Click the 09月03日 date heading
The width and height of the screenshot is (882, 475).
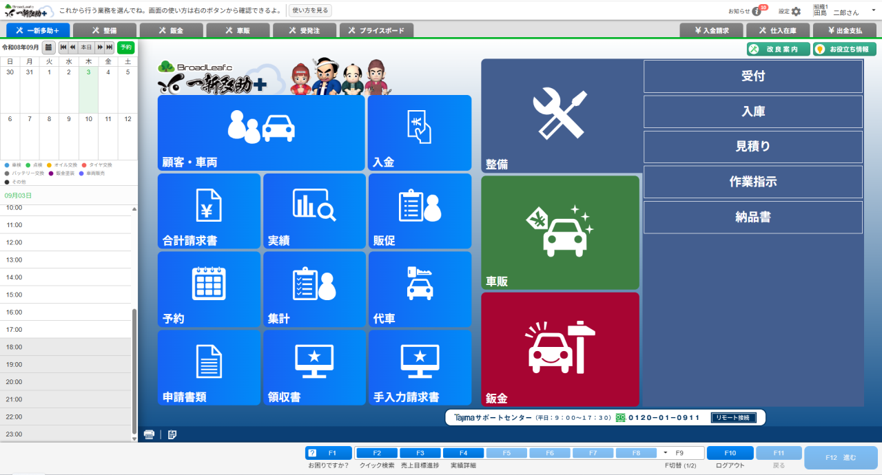click(19, 196)
